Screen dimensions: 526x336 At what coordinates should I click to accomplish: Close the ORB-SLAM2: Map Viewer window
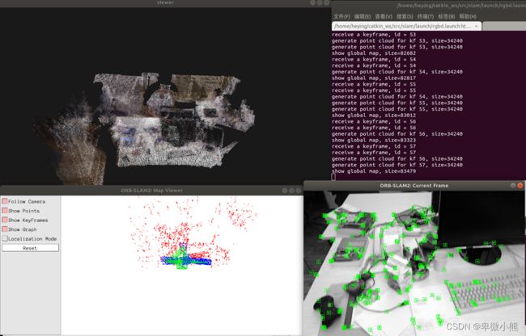pyautogui.click(x=299, y=191)
